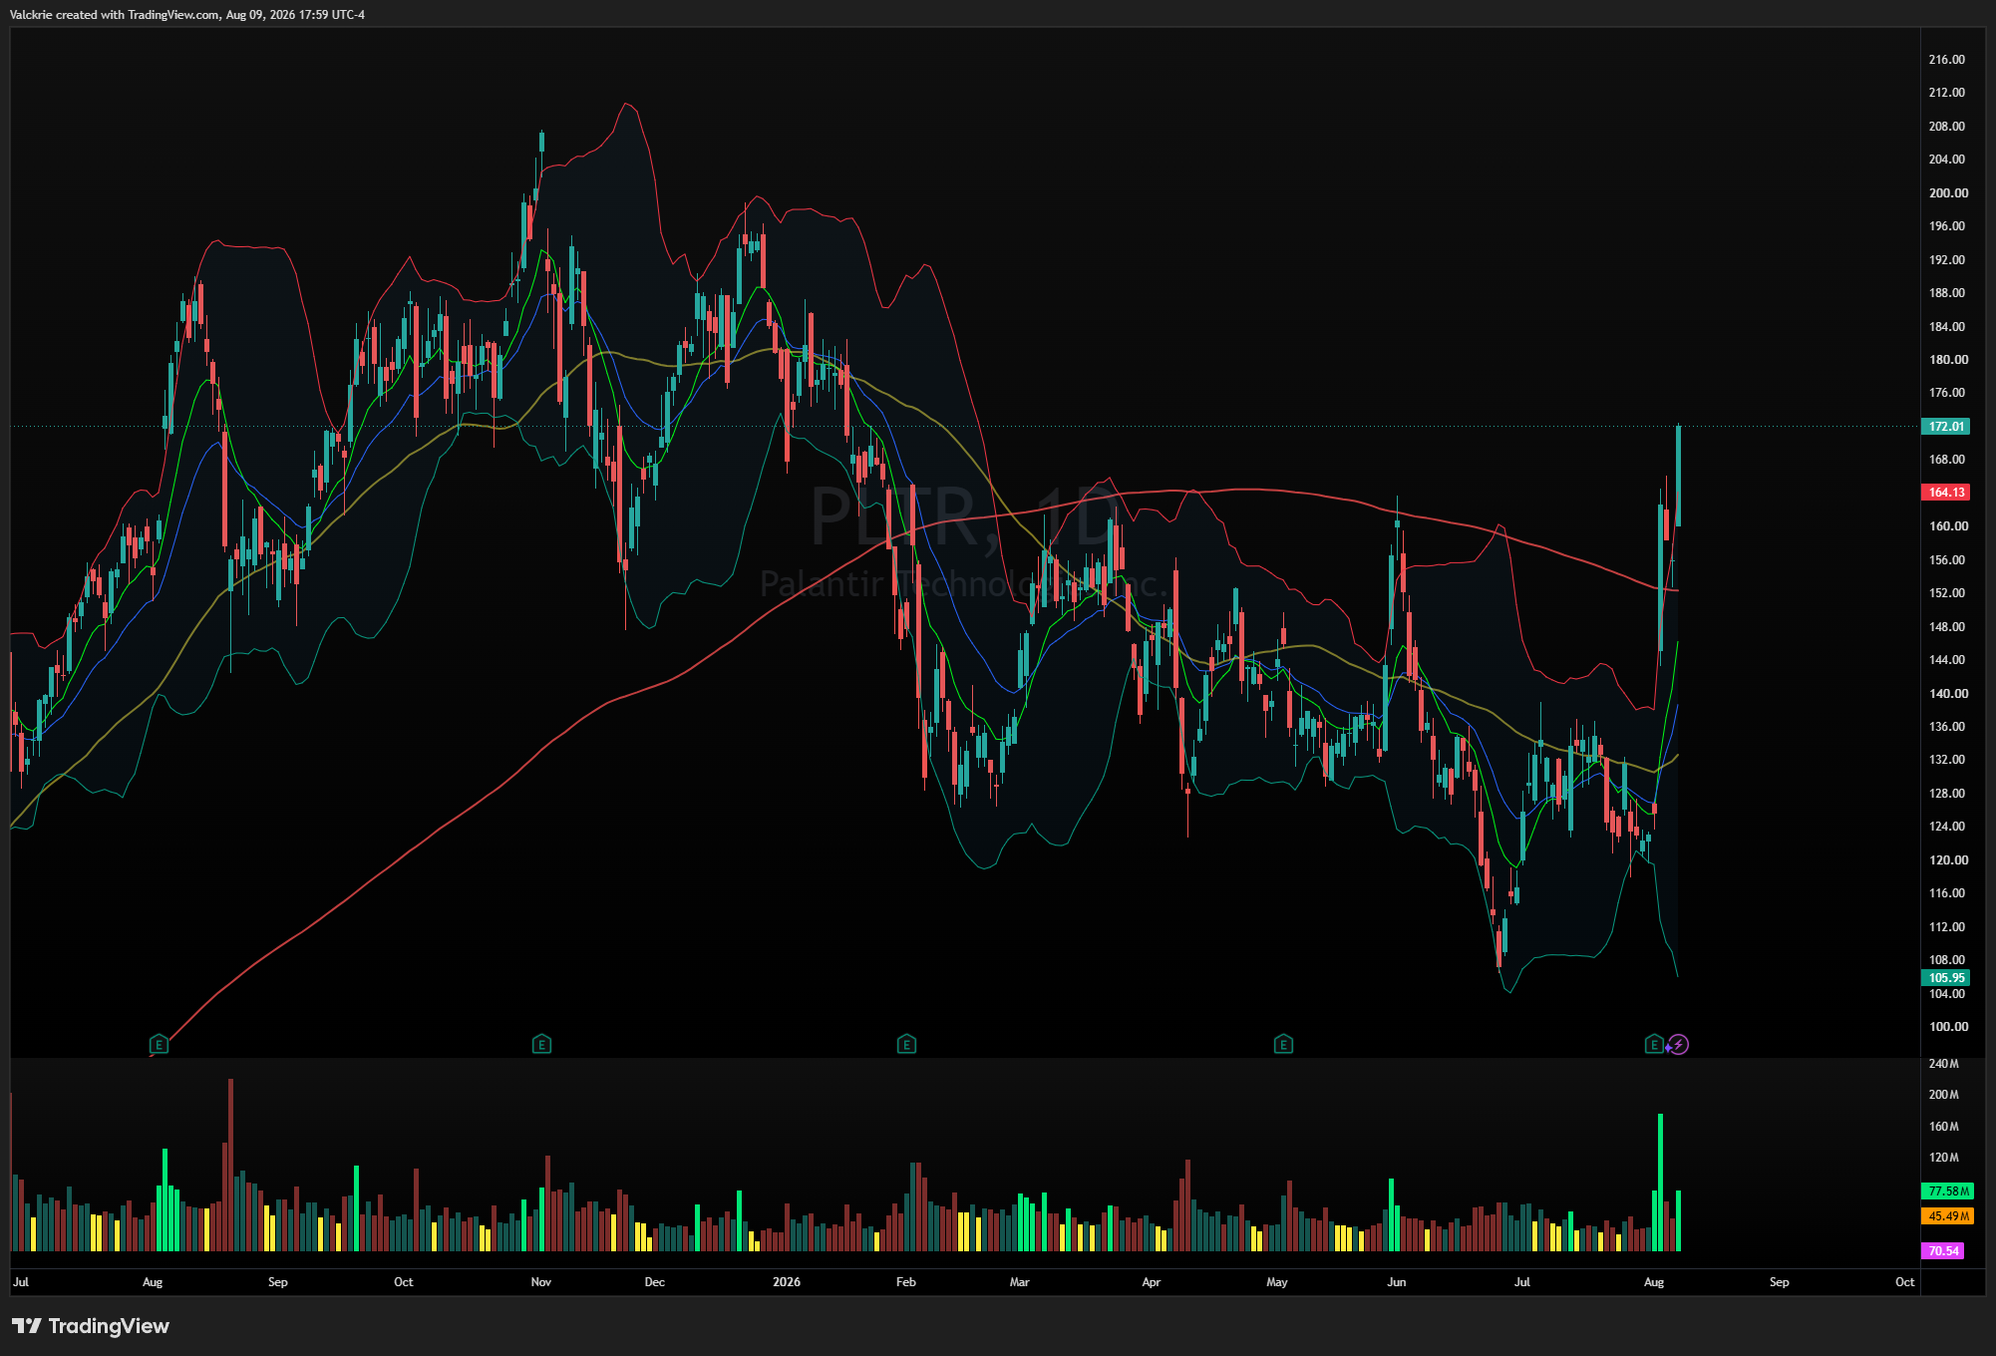Screen dimensions: 1996x1356
Task: Click the 216.00 price axis value
Action: (1946, 60)
